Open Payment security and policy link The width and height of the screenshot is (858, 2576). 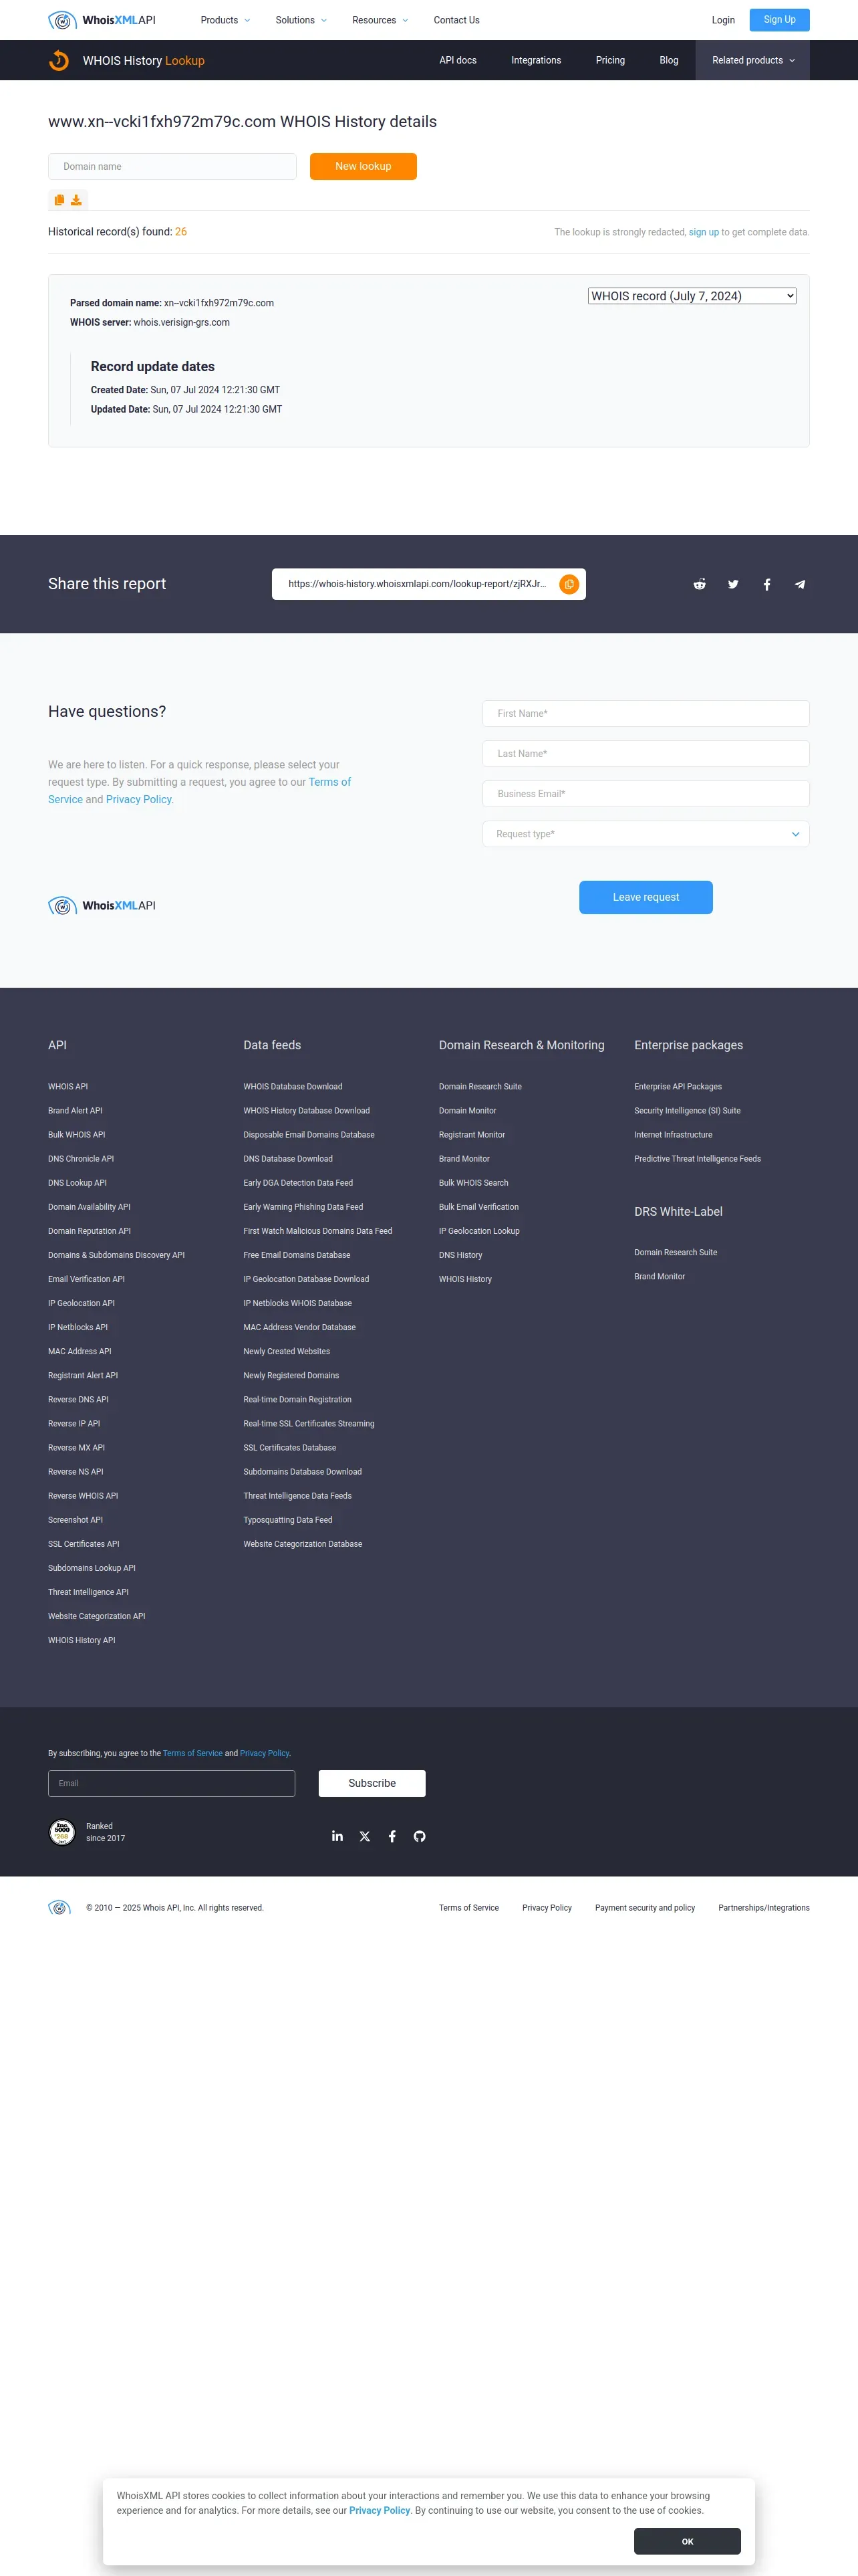(x=646, y=1908)
